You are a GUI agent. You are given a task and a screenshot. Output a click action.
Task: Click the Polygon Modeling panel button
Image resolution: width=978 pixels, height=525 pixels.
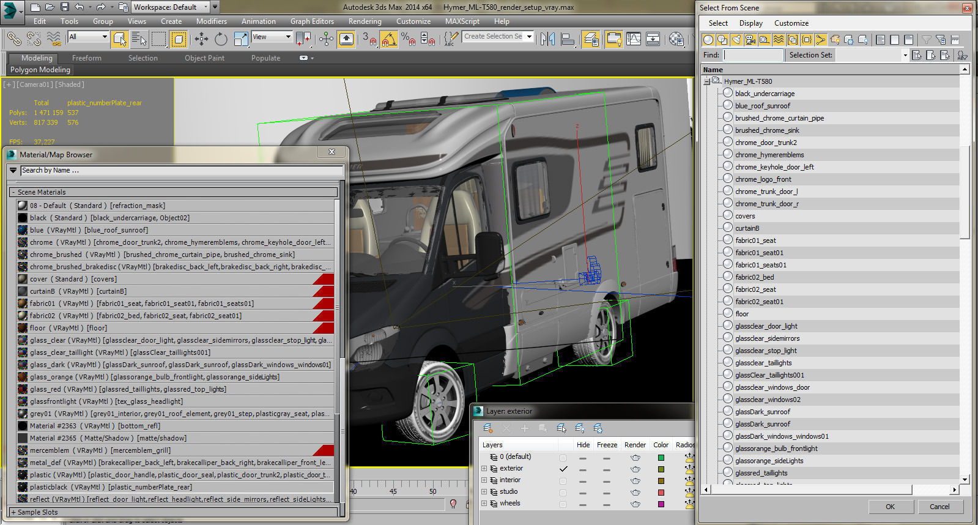[x=40, y=70]
